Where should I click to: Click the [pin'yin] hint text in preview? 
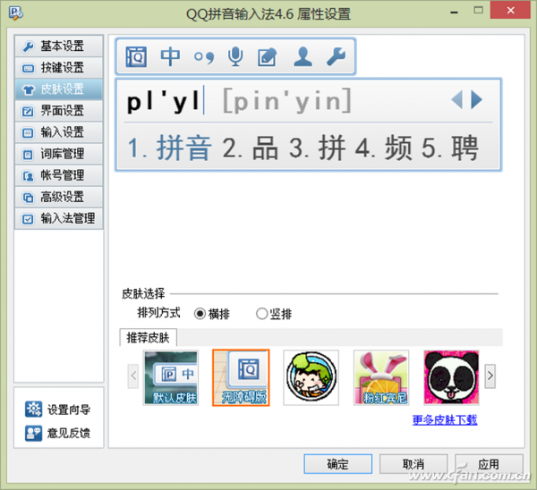tap(287, 101)
